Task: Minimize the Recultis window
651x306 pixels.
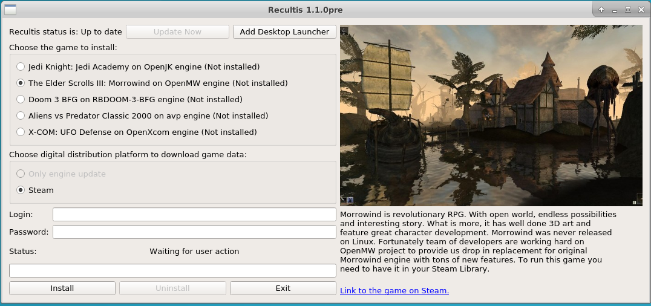Action: (613, 10)
